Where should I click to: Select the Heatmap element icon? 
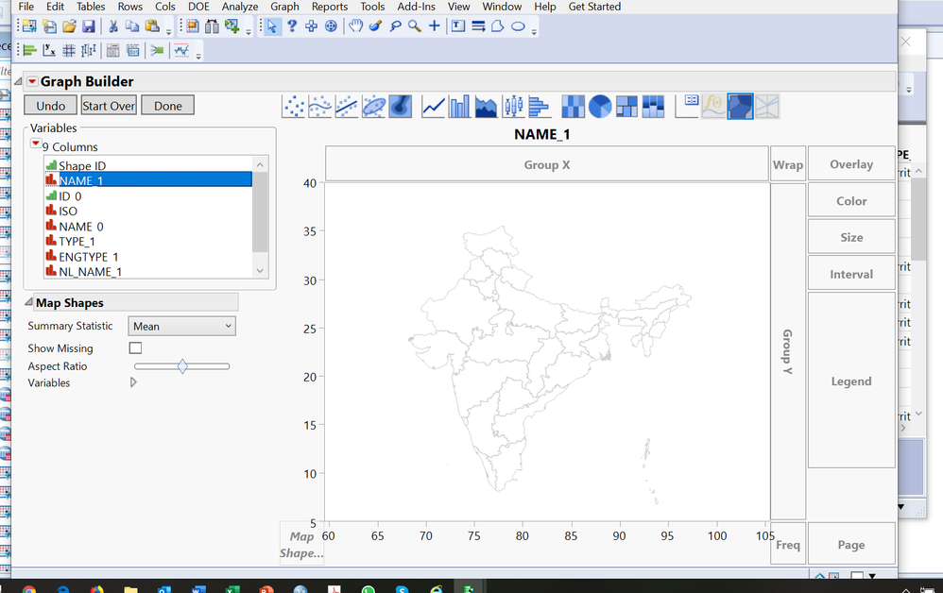573,107
